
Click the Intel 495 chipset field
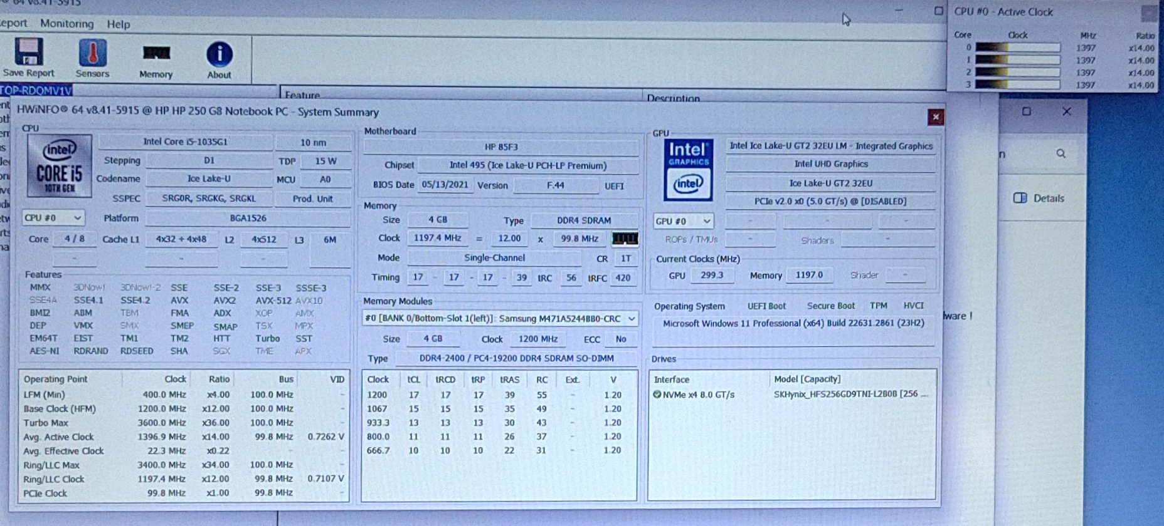pos(528,165)
